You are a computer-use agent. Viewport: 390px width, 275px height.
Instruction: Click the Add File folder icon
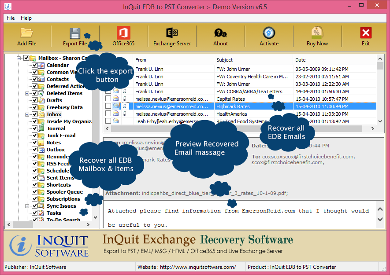click(26, 33)
